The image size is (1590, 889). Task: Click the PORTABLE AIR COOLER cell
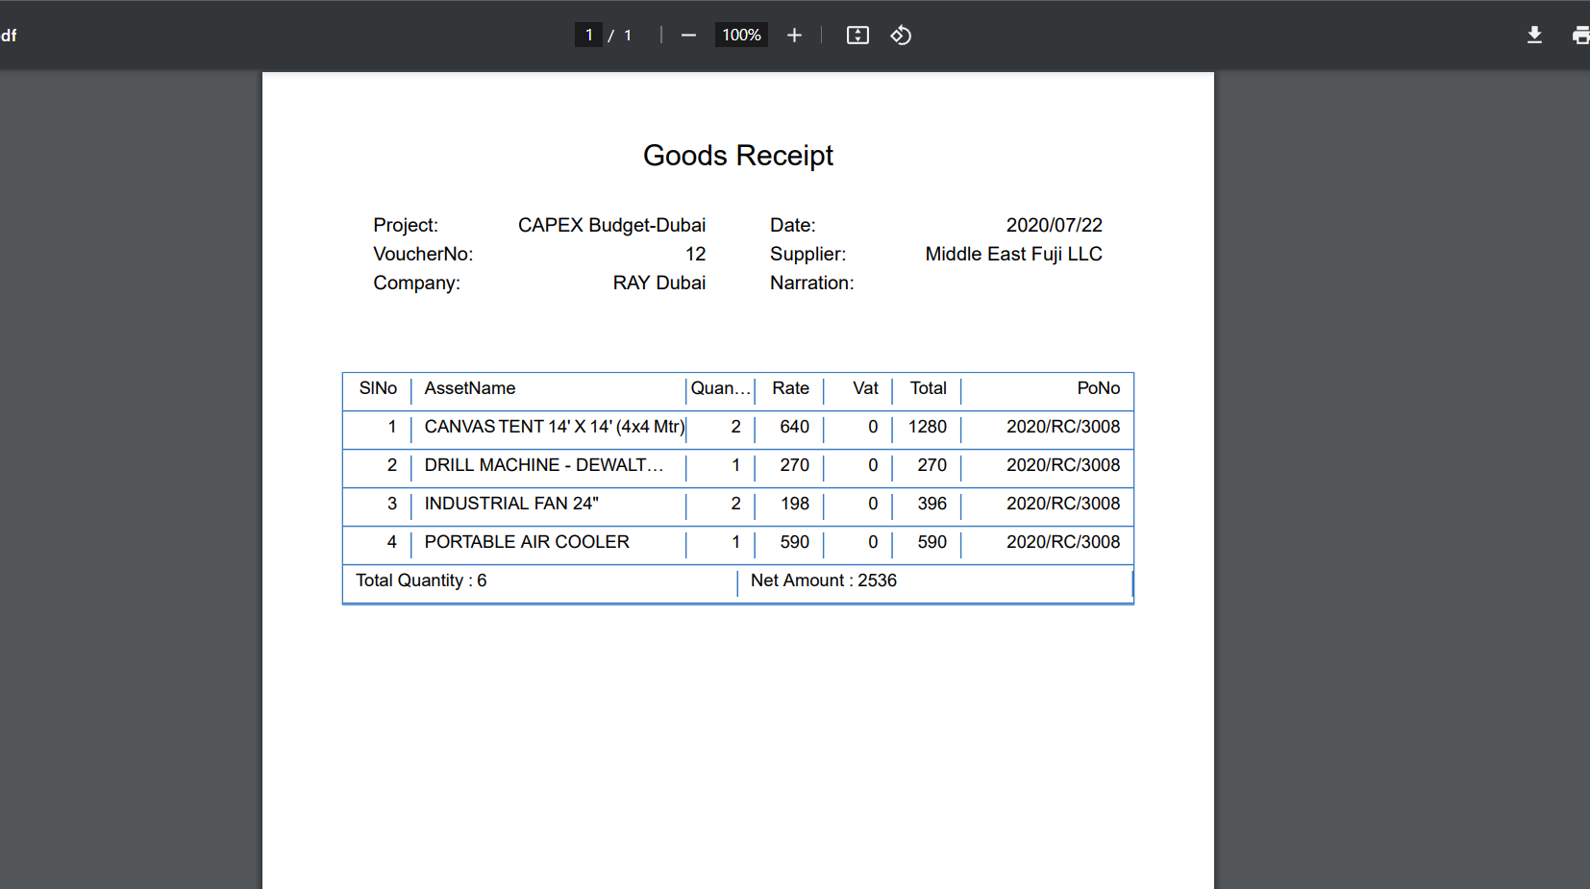pos(527,542)
